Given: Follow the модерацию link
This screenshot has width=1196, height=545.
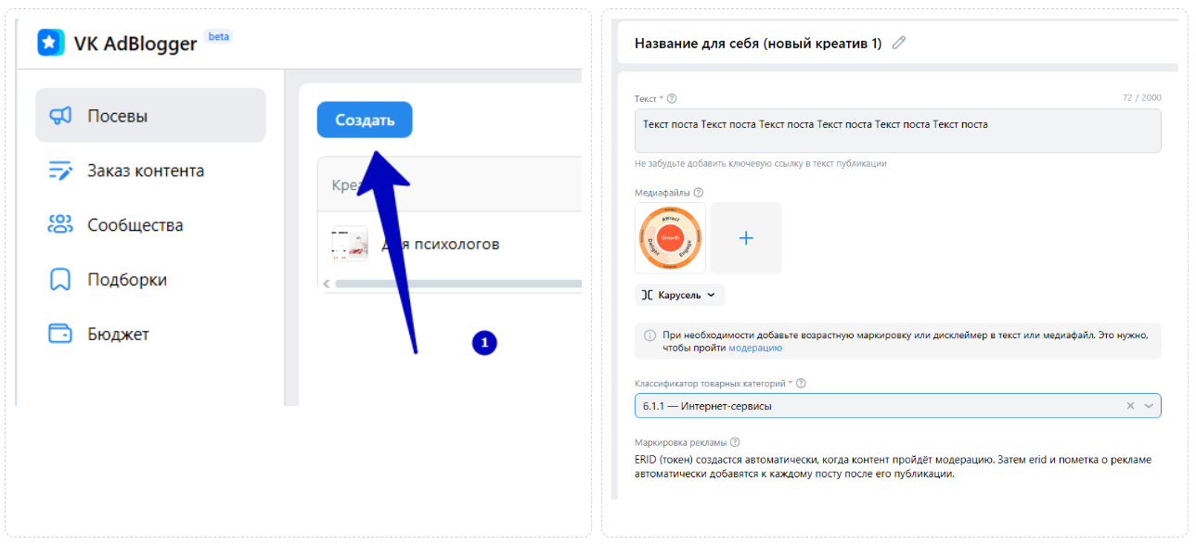Looking at the screenshot, I should click(x=754, y=348).
